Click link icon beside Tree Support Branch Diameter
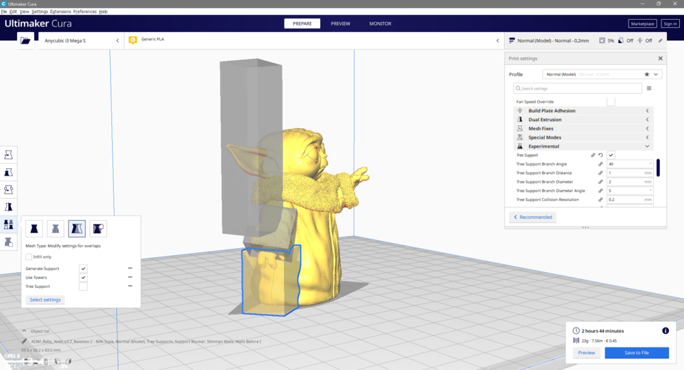The height and width of the screenshot is (370, 684). click(601, 182)
